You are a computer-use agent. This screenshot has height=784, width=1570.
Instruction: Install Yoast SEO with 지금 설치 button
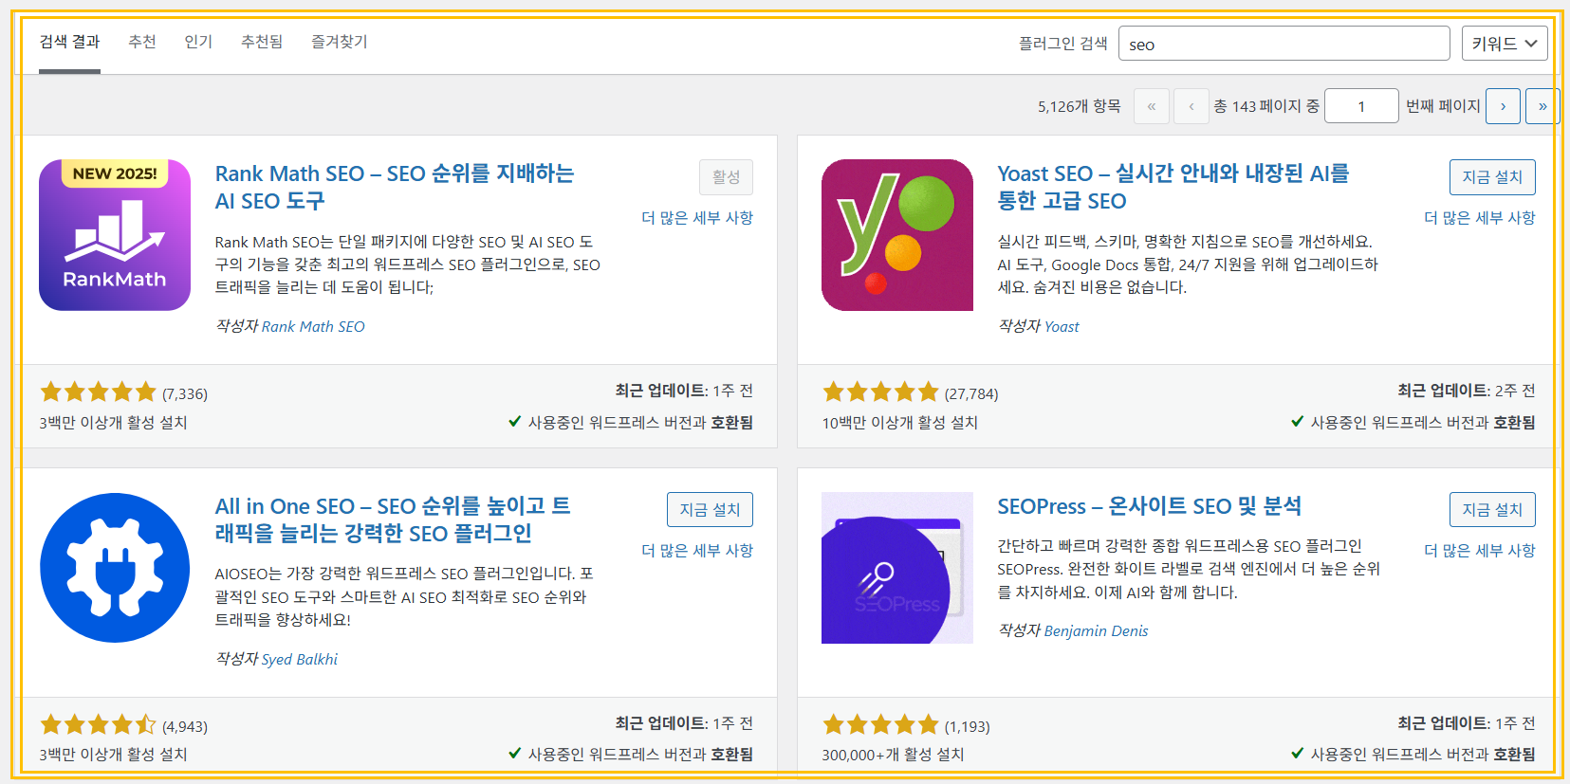(x=1491, y=176)
